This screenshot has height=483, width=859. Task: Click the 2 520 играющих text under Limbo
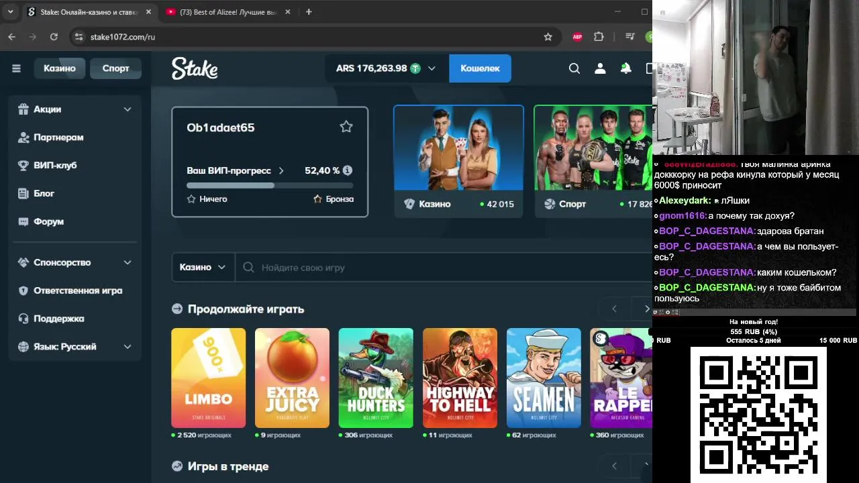pyautogui.click(x=204, y=435)
